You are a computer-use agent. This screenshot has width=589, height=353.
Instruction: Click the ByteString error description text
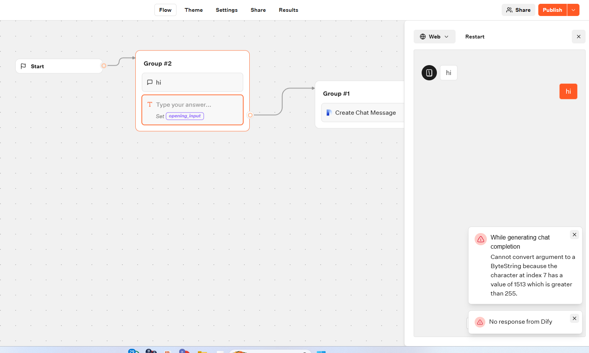pyautogui.click(x=533, y=275)
